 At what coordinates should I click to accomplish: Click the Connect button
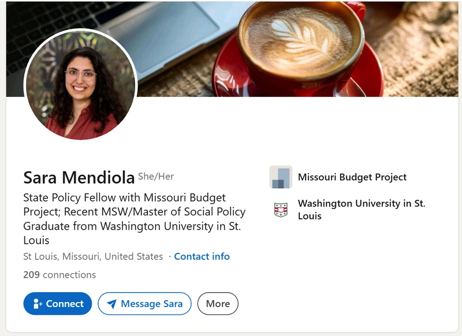57,304
